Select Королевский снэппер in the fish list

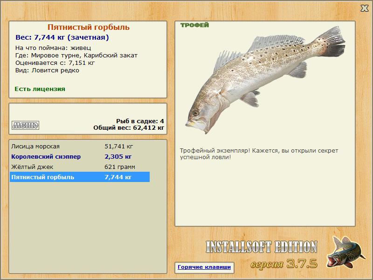[80, 157]
